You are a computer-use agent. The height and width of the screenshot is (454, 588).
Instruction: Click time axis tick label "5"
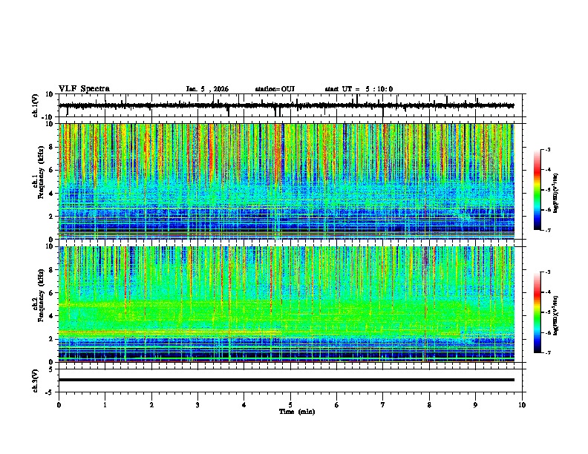click(x=290, y=405)
